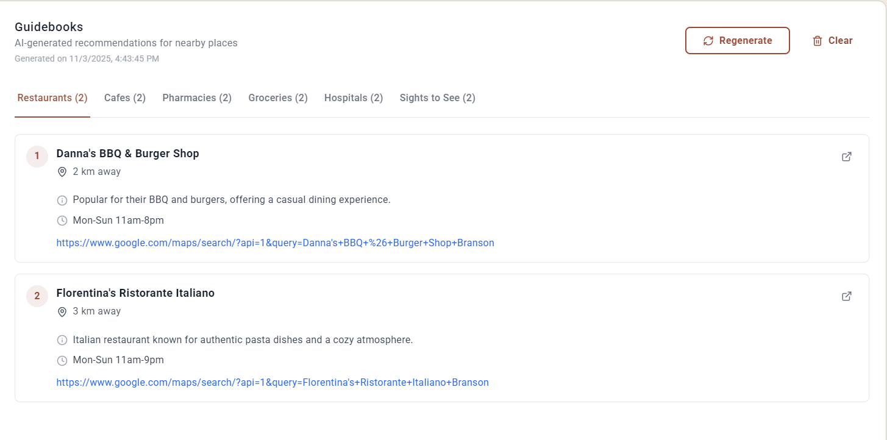The height and width of the screenshot is (440, 887).
Task: Click clock icon beside Mon-Sun 11am-8pm
Action: (x=62, y=221)
